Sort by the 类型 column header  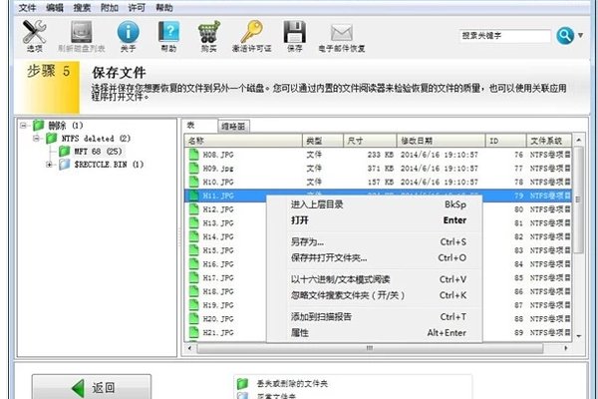point(323,141)
